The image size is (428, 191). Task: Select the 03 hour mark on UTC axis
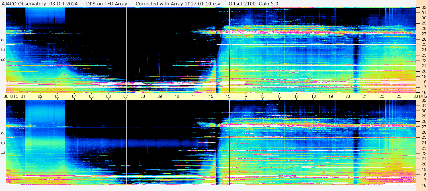(57, 96)
